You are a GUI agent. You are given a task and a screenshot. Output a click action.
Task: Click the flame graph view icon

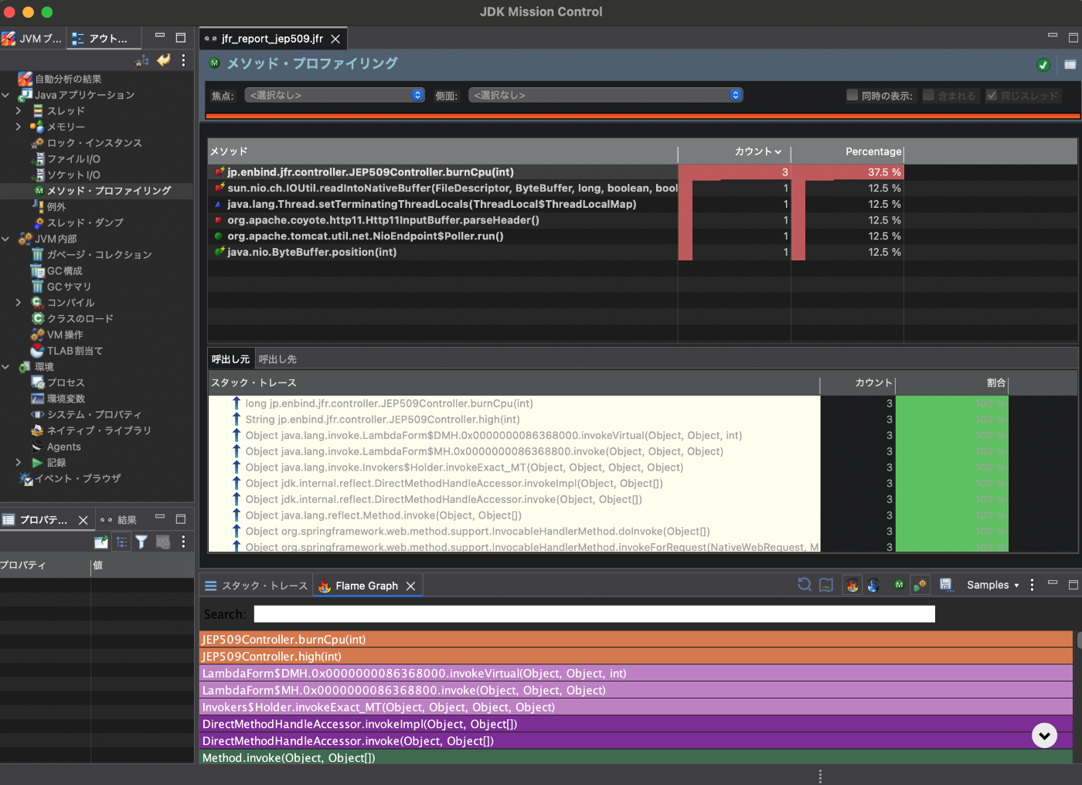click(852, 586)
